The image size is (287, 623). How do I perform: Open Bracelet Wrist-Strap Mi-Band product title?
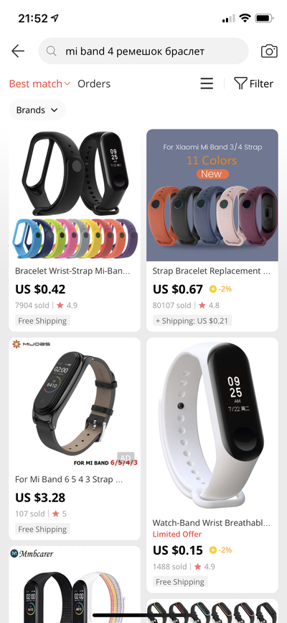click(72, 271)
